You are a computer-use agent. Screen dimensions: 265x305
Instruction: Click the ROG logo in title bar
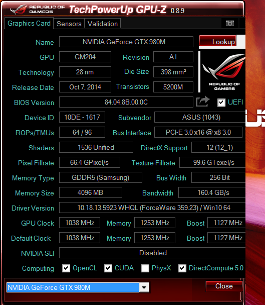coord(19,10)
